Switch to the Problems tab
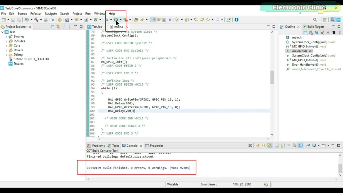343x193 pixels. pyautogui.click(x=96, y=146)
